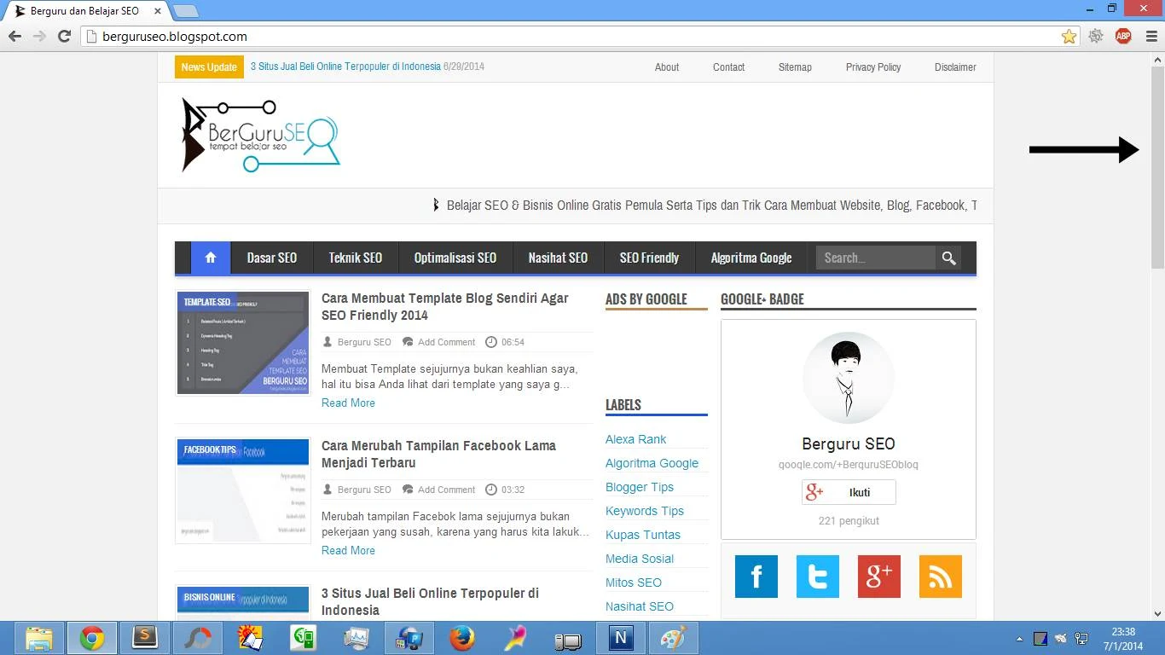Open the Keywords Tips label
This screenshot has width=1165, height=655.
(645, 511)
